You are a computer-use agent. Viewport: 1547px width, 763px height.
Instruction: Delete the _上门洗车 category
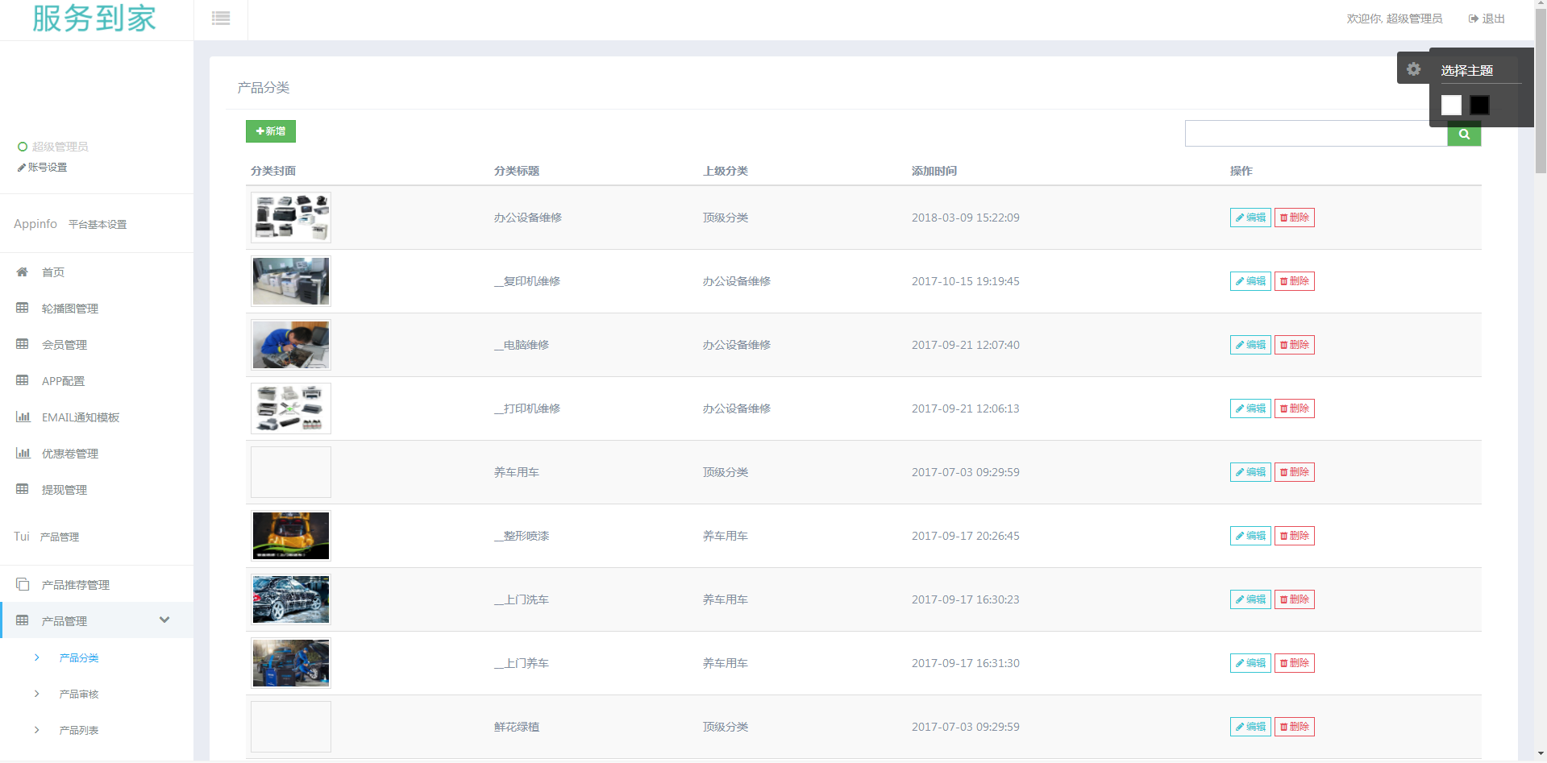(x=1294, y=599)
